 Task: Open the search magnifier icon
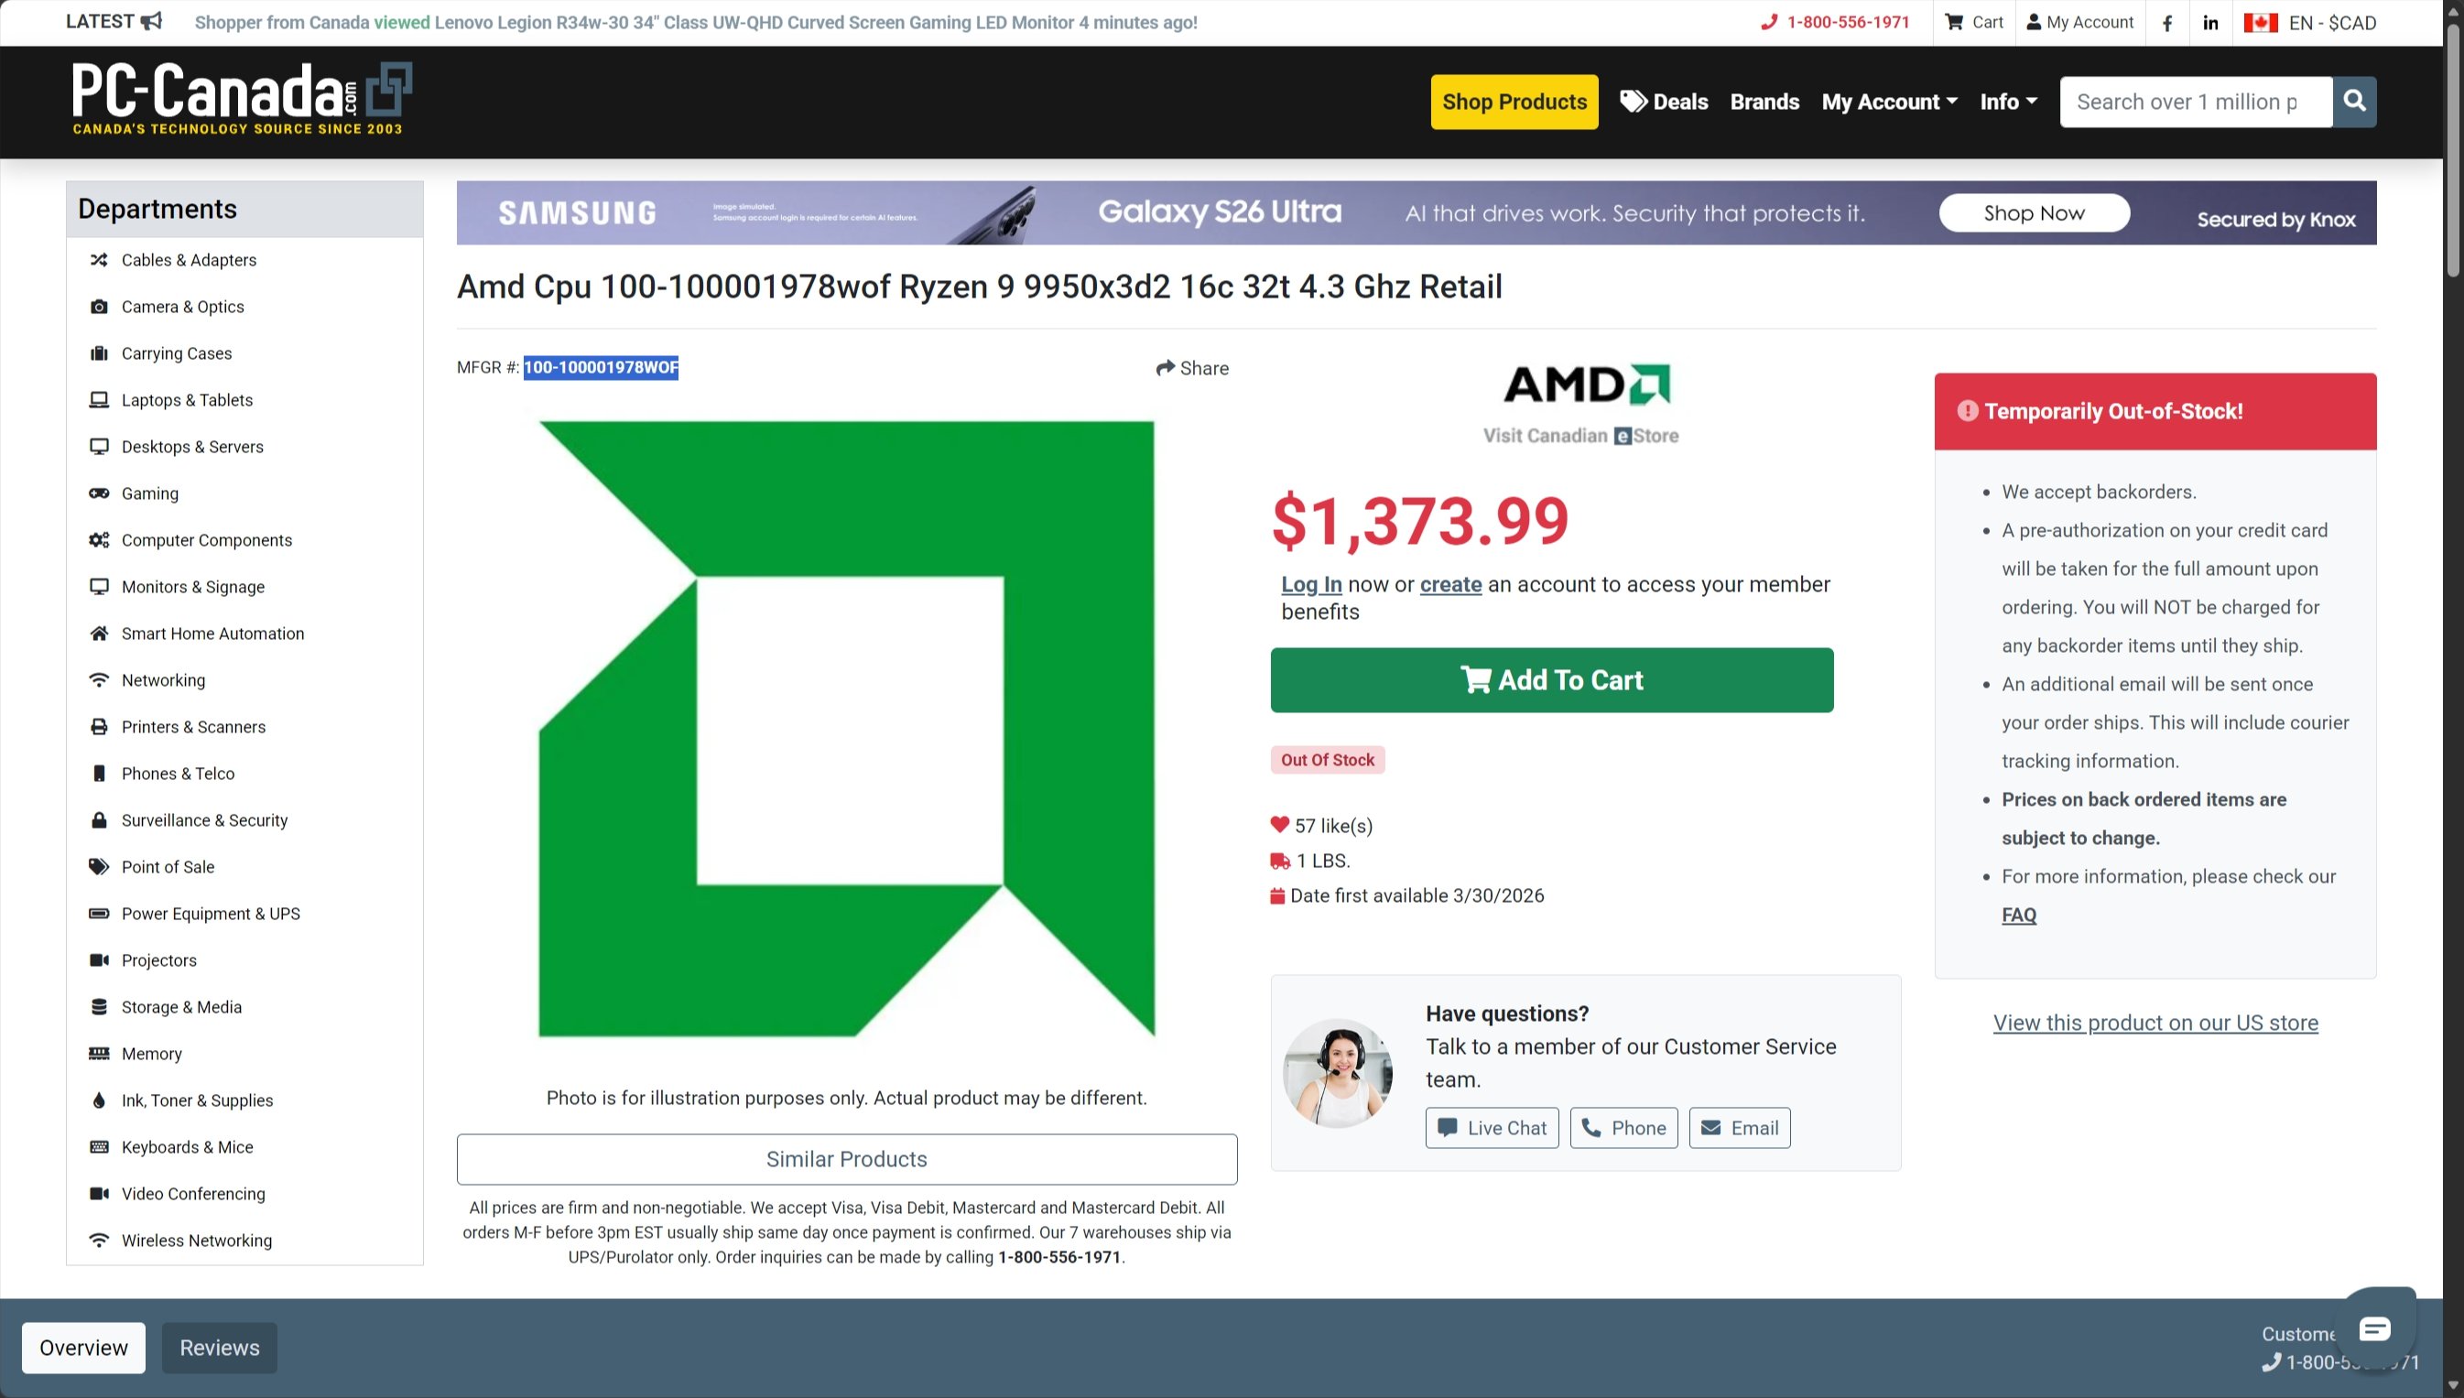point(2353,101)
